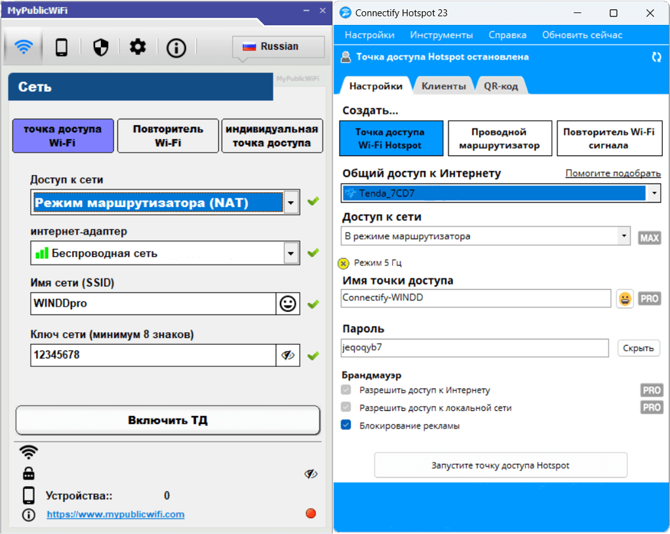Open the settings gear tab in MyPublicWiFi
The image size is (670, 534).
coord(138,47)
